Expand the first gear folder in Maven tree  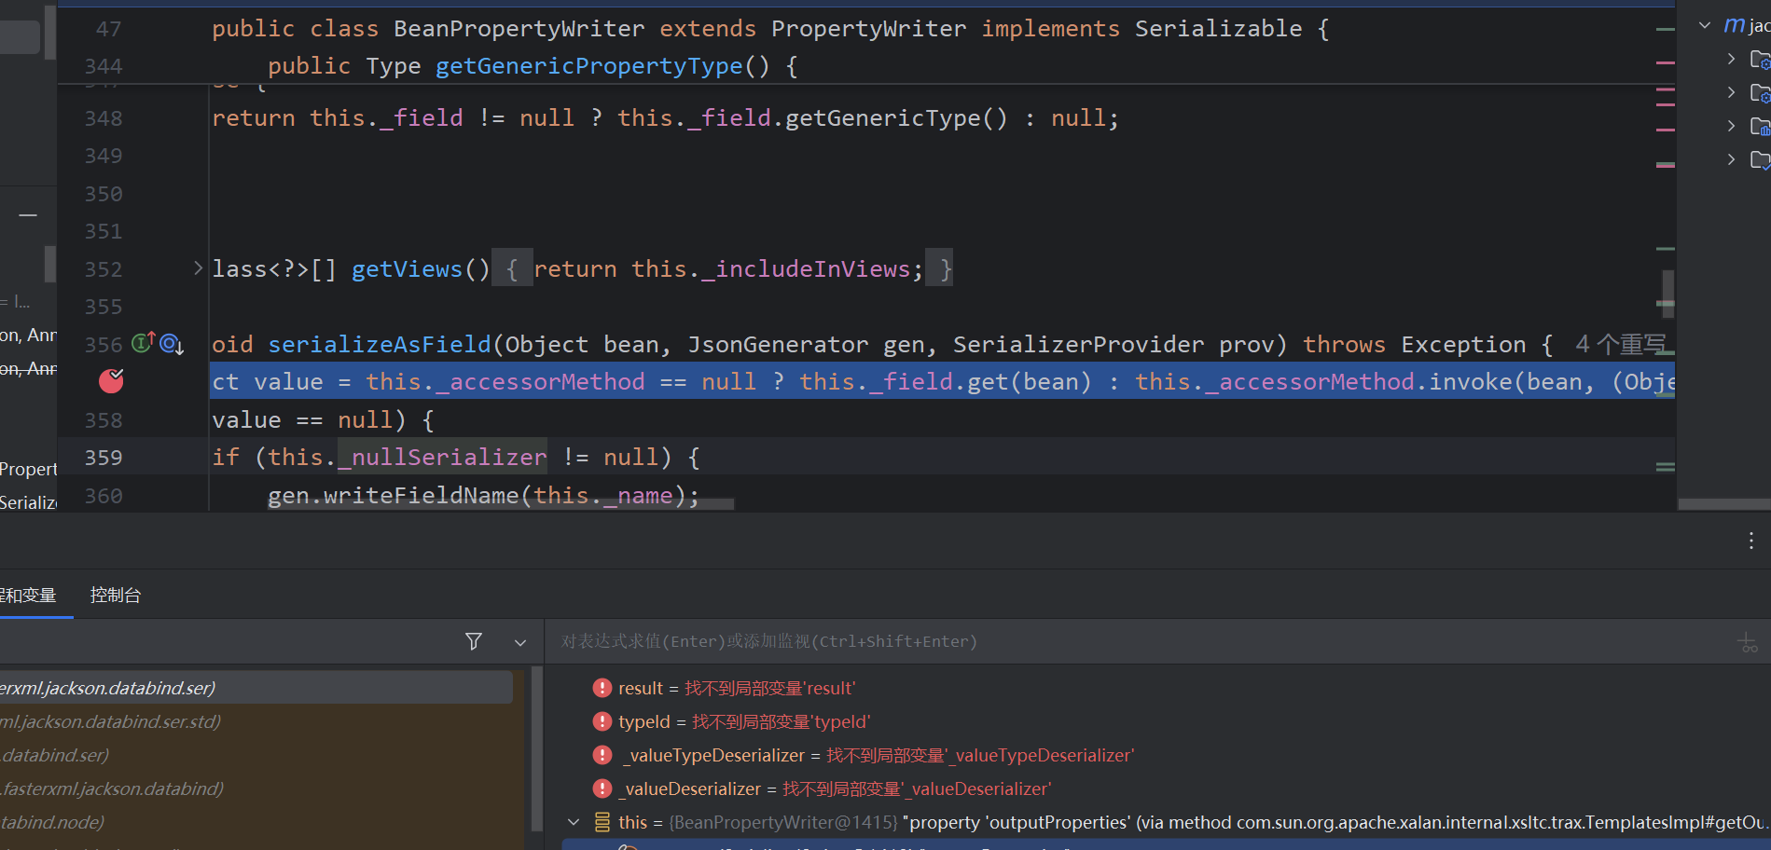1731,59
